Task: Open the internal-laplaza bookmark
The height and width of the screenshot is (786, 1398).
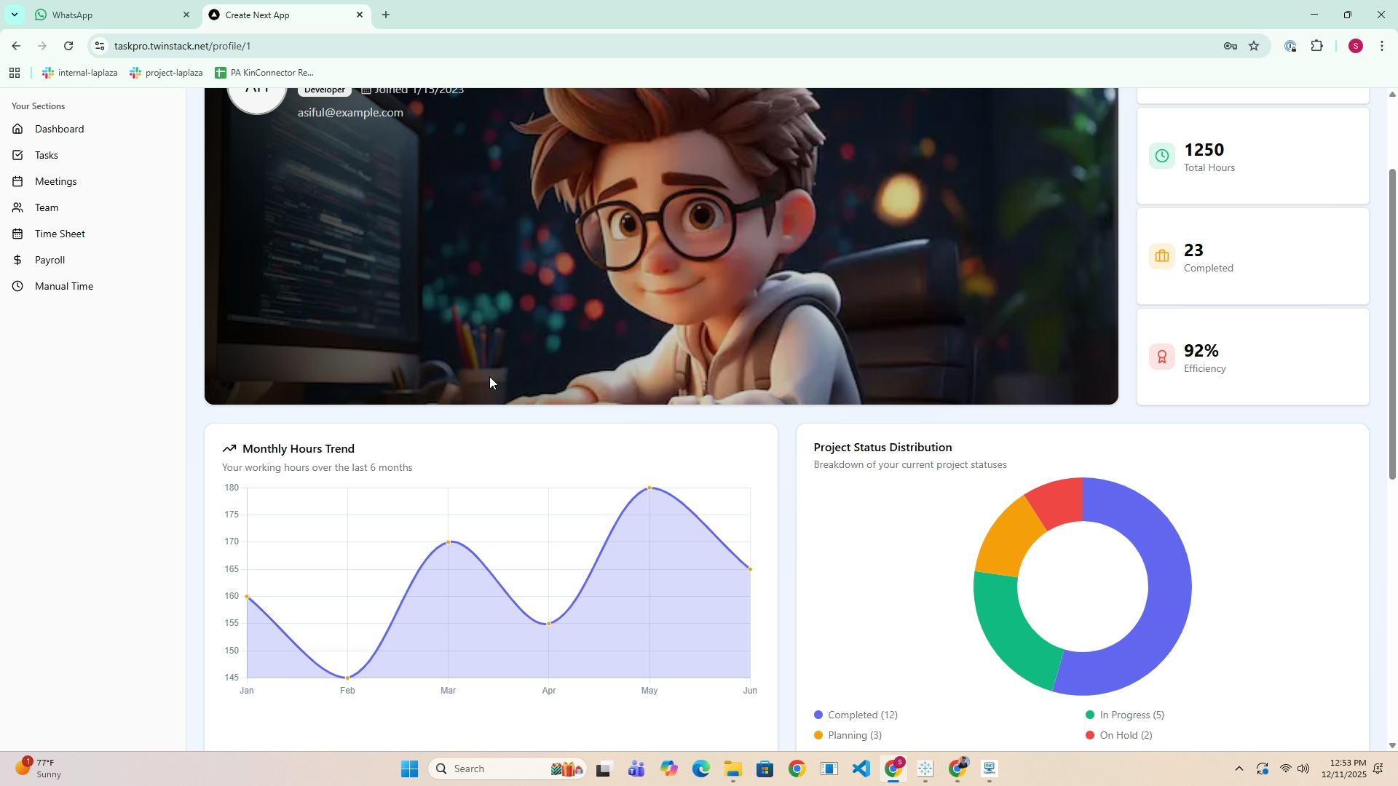Action: coord(80,73)
